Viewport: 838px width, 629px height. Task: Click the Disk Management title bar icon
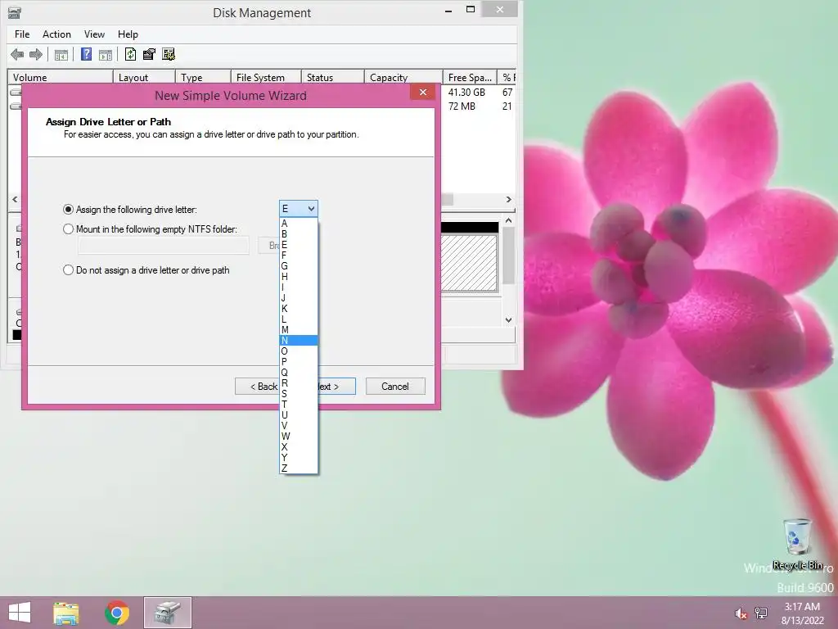(15, 12)
